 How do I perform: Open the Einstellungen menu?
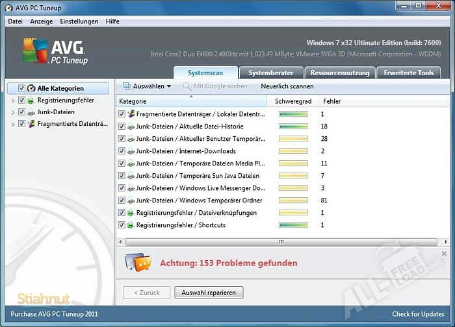coord(79,21)
